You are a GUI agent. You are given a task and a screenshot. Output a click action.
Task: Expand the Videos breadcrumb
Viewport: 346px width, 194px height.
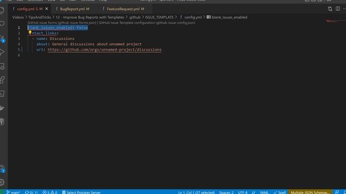(18, 17)
